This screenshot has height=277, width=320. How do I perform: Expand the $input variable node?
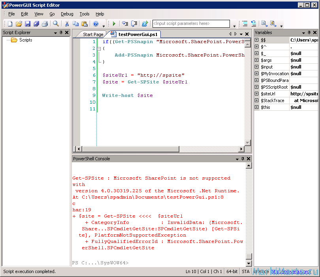(x=257, y=67)
